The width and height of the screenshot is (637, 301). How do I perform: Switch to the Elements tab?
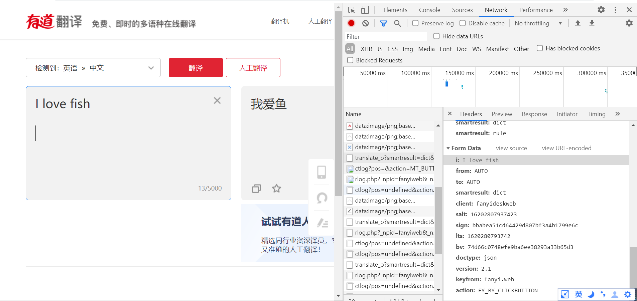[x=395, y=10]
